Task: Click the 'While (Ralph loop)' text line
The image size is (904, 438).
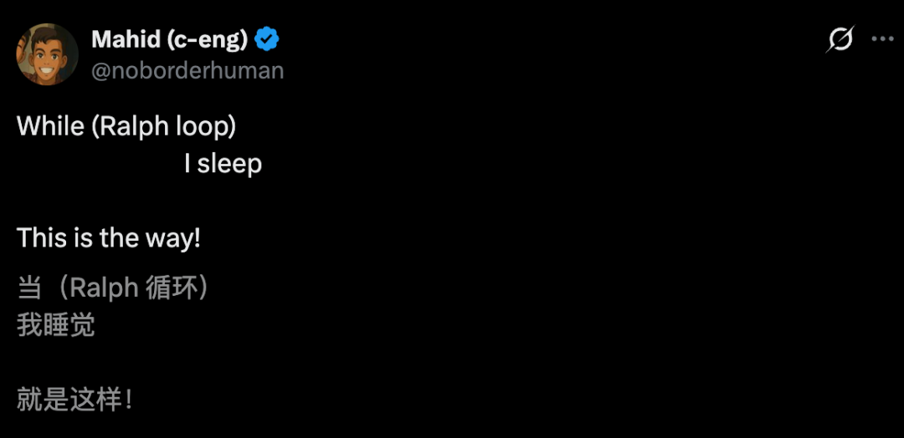Action: point(126,126)
